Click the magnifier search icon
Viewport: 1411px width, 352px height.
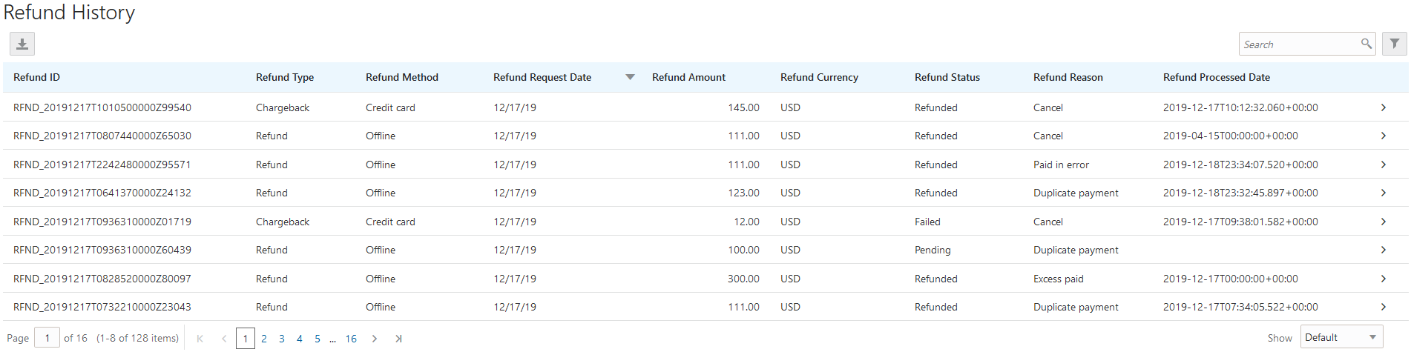tap(1366, 44)
